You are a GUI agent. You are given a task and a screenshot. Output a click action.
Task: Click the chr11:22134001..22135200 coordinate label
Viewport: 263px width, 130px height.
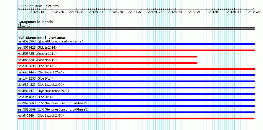[39, 6]
